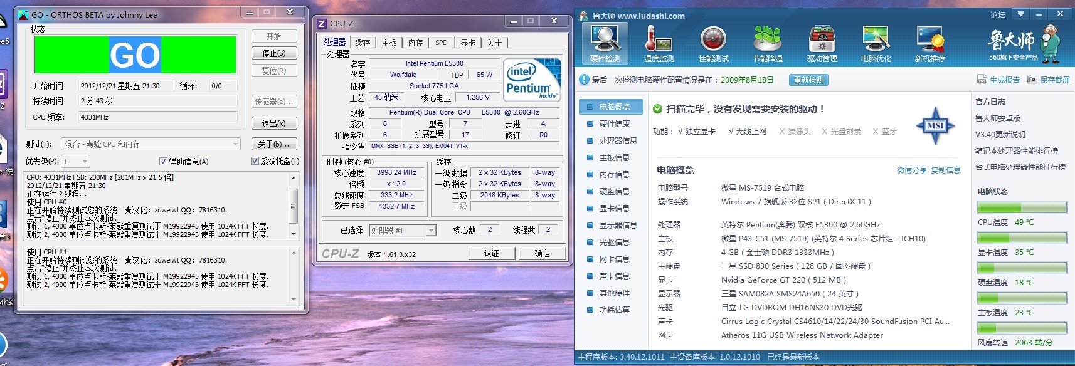Switch to the 内存 tab in CPU-Z
This screenshot has height=366, width=1075.
(416, 43)
